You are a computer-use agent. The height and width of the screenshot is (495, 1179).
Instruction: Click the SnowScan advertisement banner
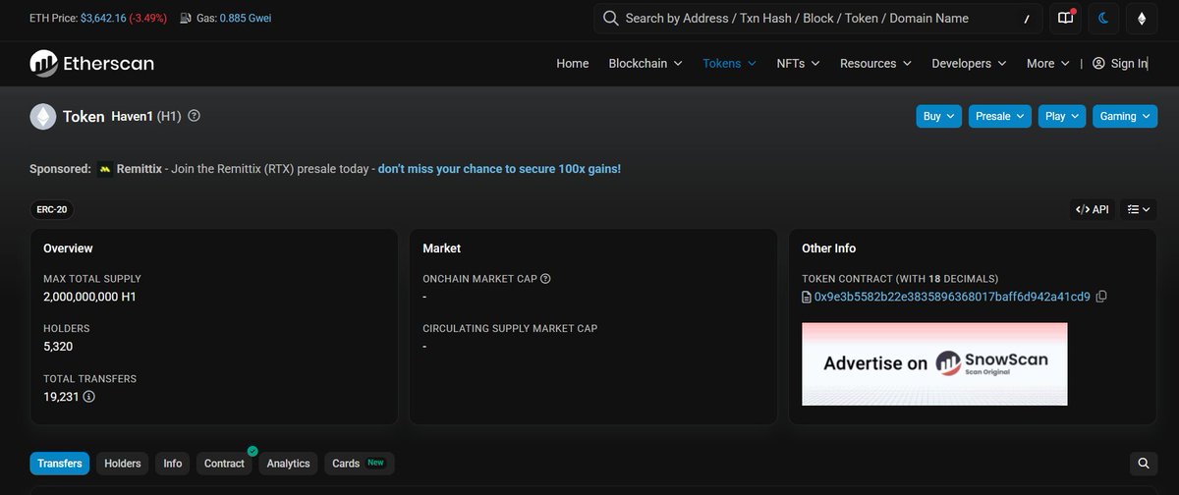point(934,363)
